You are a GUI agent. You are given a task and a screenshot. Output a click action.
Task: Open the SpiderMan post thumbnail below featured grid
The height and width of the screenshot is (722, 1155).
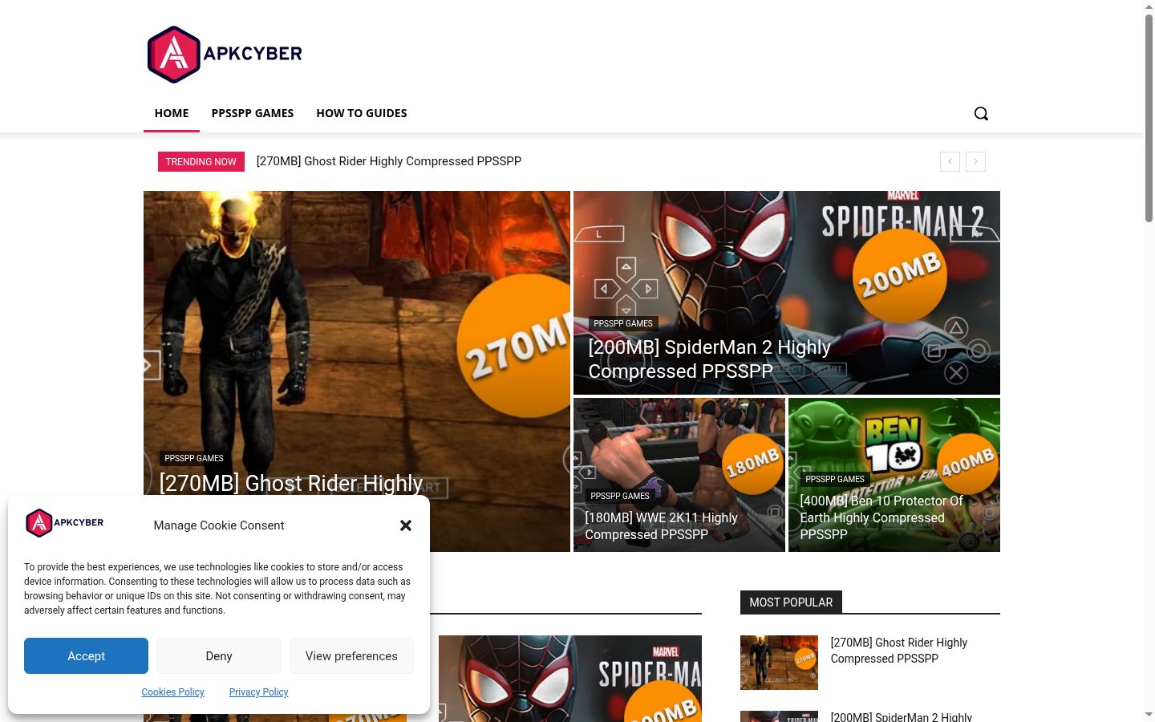click(x=570, y=679)
